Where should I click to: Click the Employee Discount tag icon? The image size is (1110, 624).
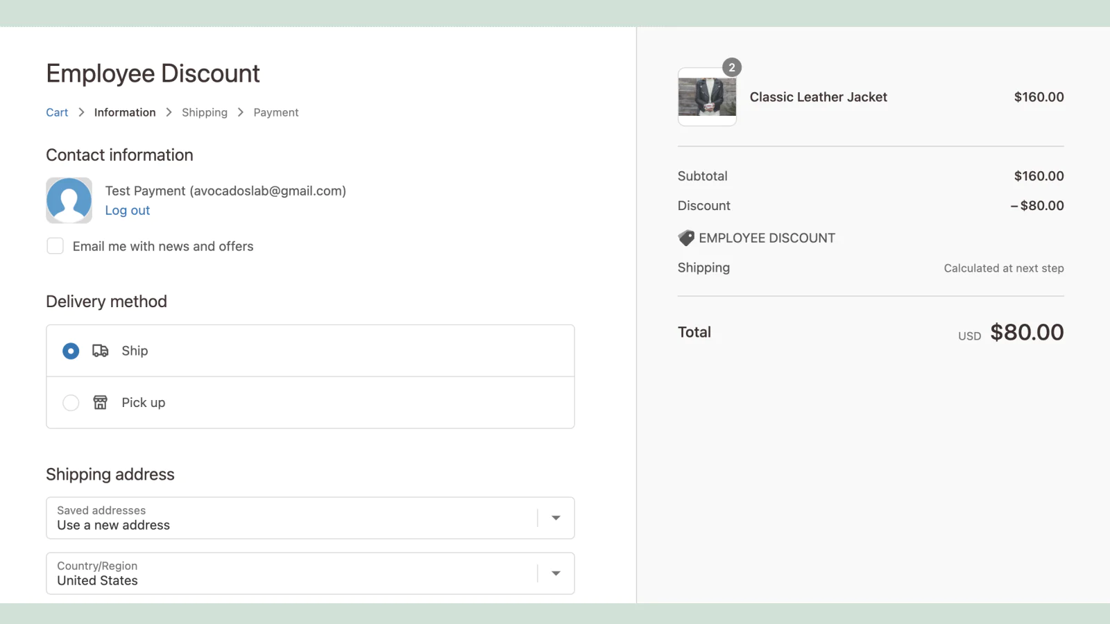tap(686, 238)
